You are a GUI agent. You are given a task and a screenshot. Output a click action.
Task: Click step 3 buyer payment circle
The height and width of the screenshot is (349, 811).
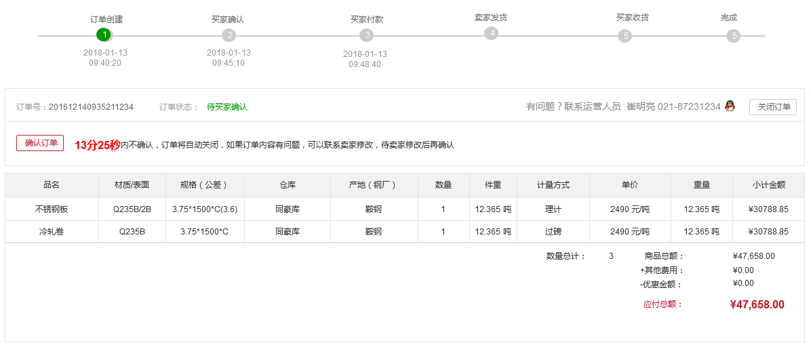[367, 35]
